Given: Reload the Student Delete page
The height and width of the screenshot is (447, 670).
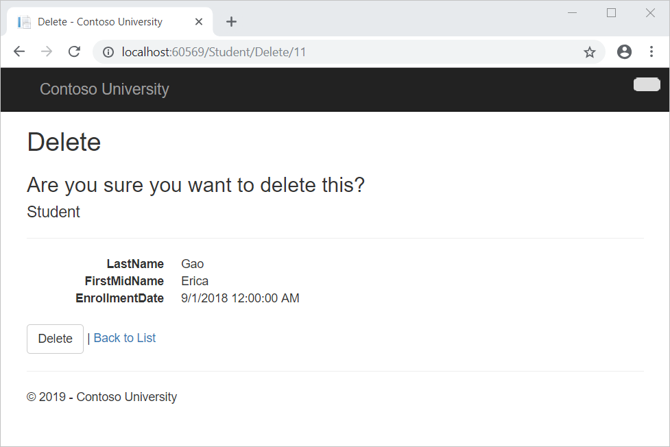Looking at the screenshot, I should (74, 51).
